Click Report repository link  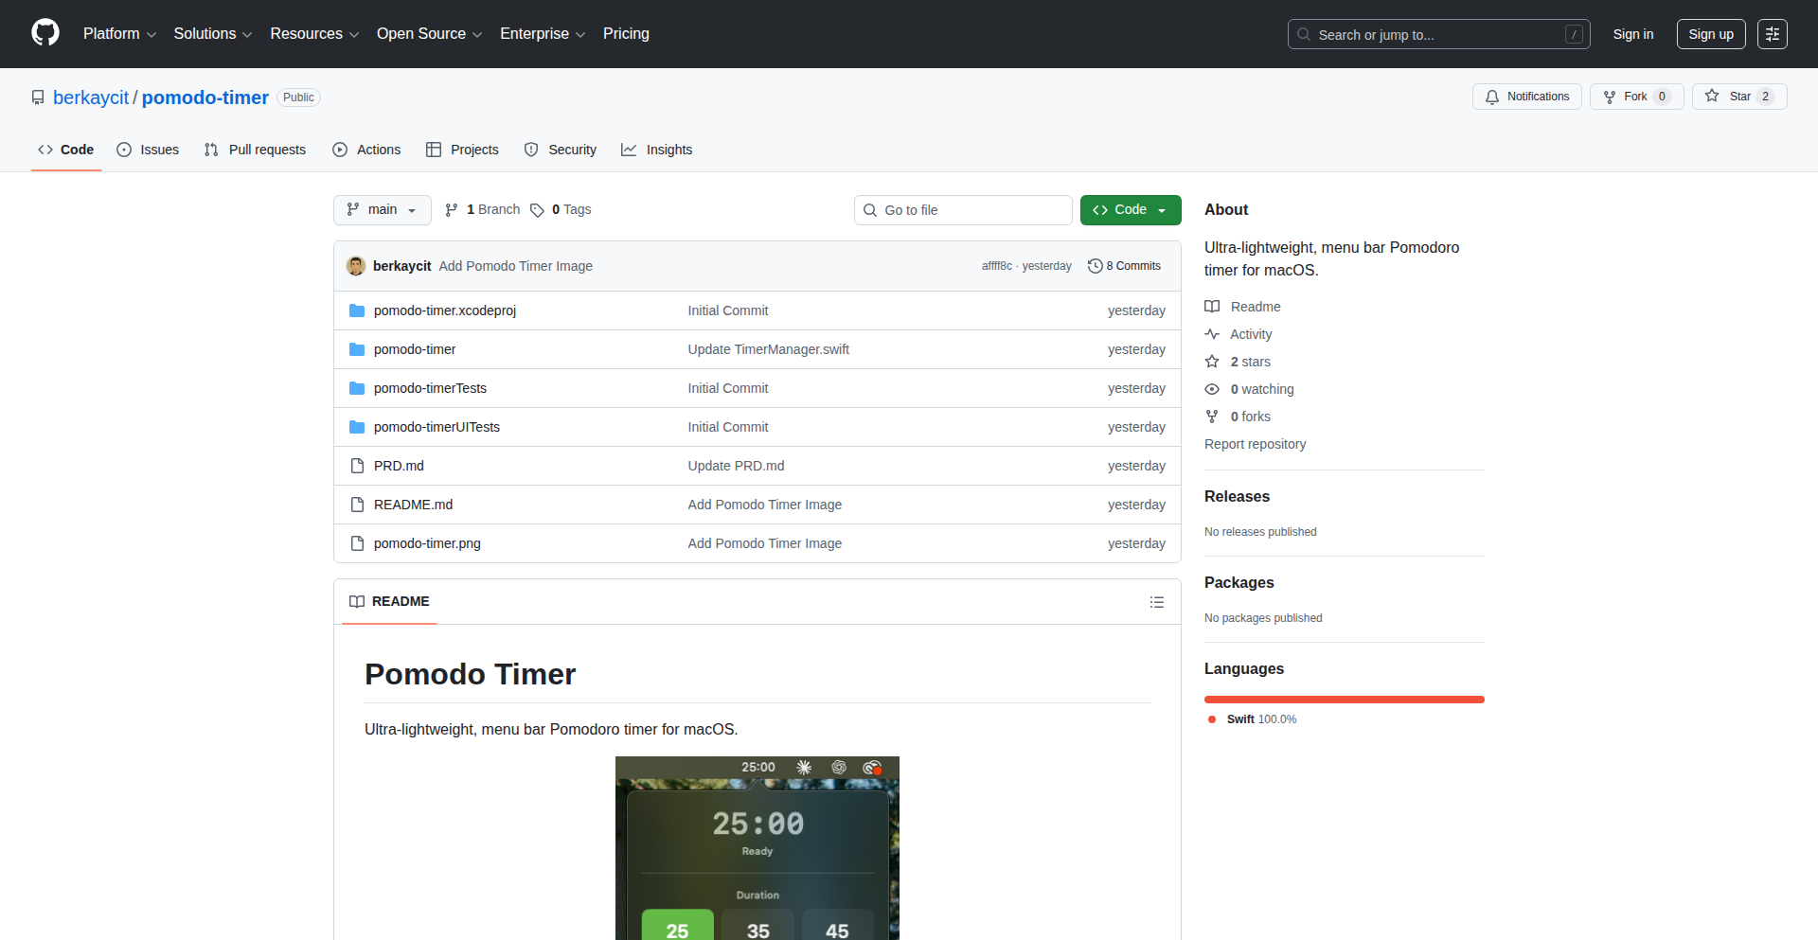[1255, 444]
